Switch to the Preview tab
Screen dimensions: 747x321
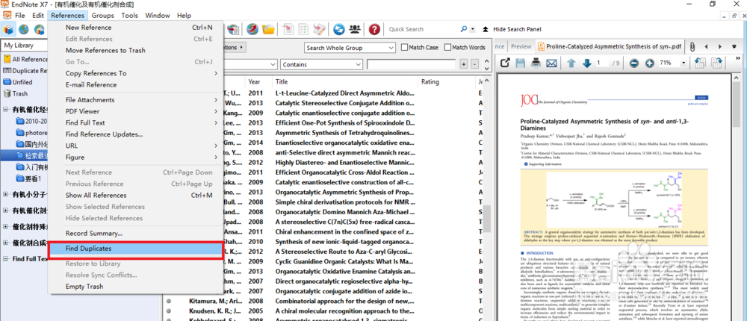tap(521, 47)
